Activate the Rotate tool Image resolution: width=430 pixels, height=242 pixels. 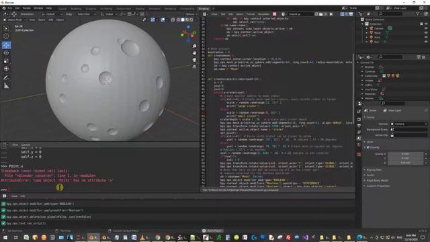[x=6, y=53]
